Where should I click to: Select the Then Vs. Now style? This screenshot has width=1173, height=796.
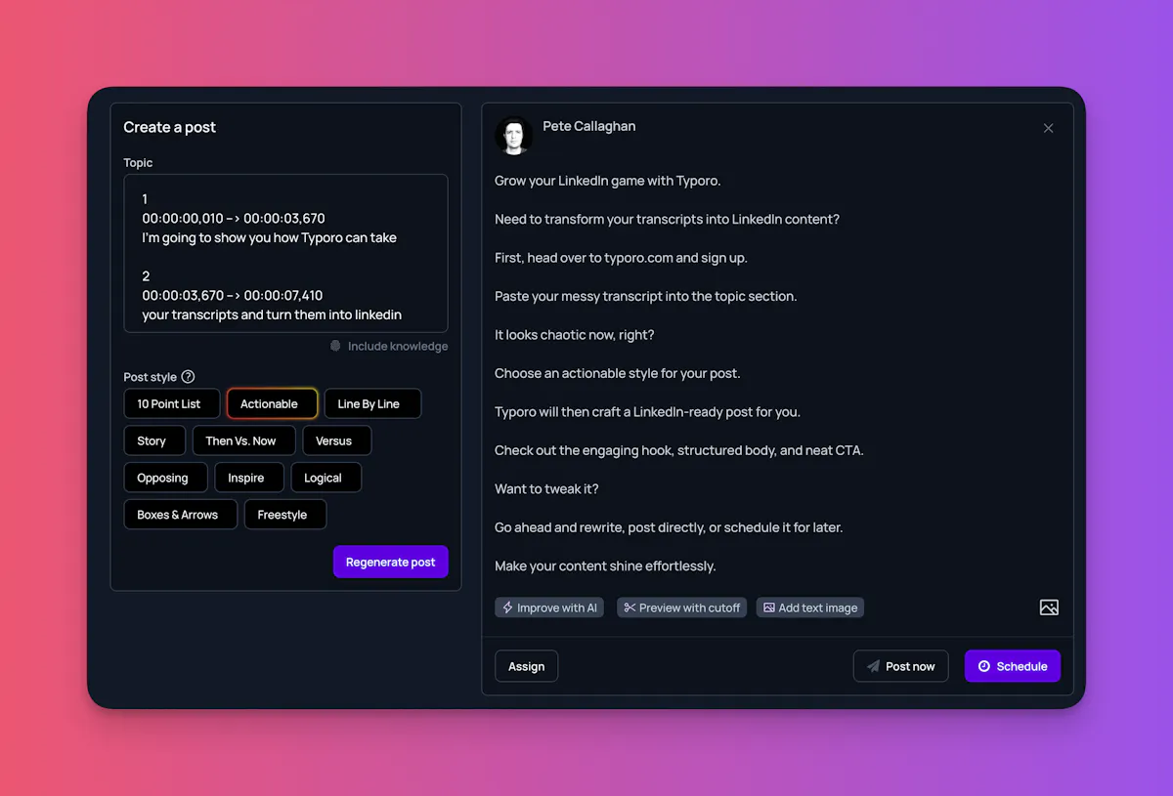[x=243, y=440]
